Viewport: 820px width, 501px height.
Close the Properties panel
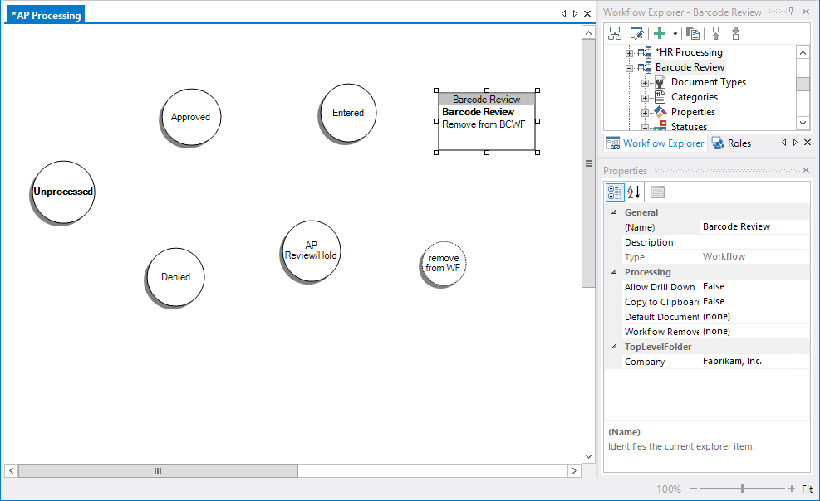[806, 170]
